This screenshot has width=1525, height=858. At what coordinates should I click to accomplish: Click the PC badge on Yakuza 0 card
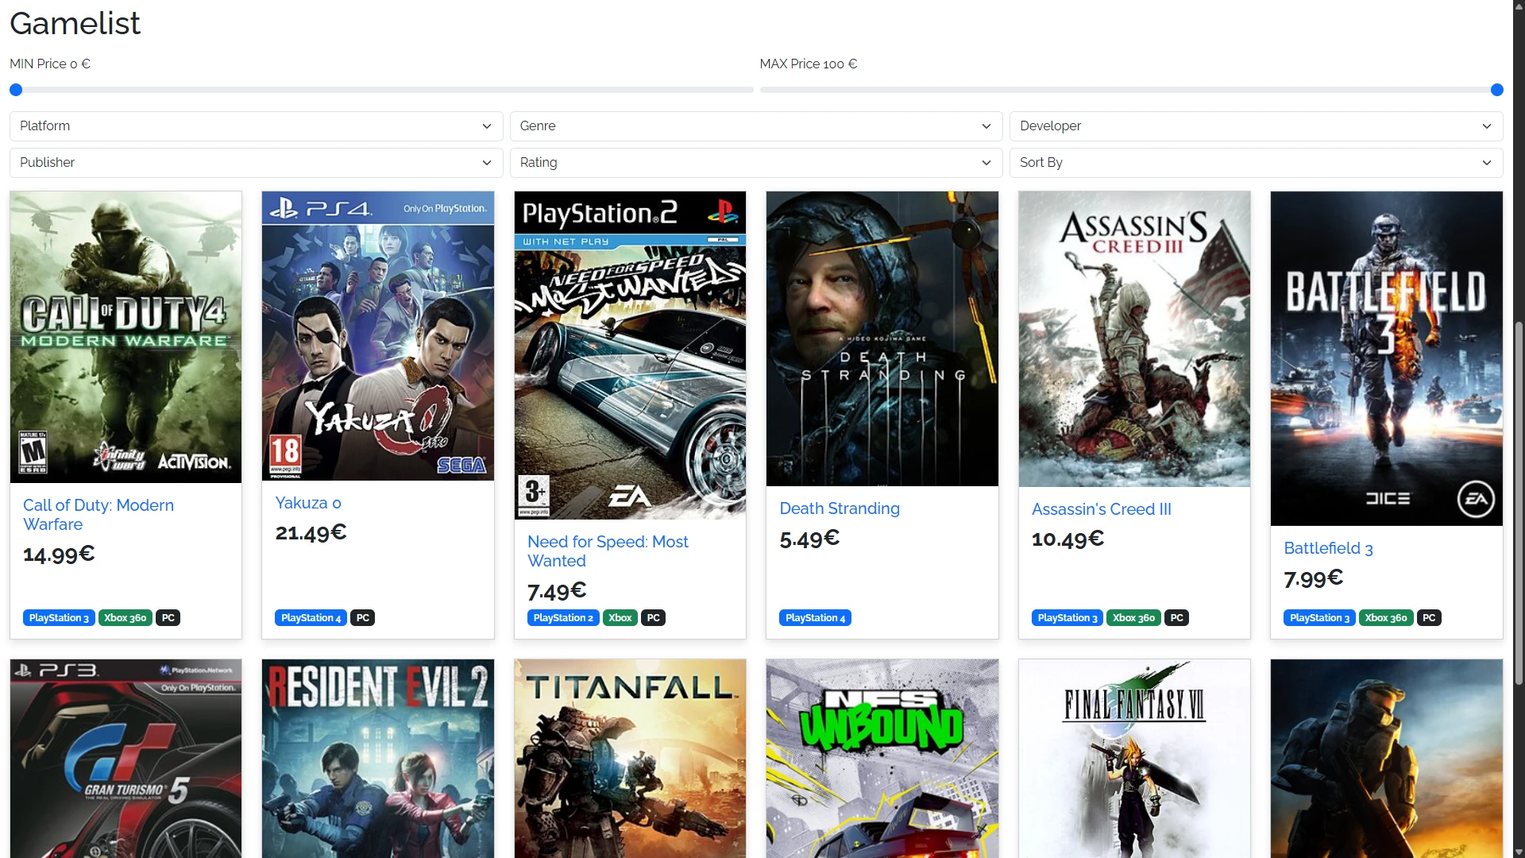pyautogui.click(x=363, y=618)
